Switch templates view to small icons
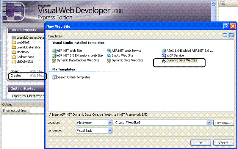The height and width of the screenshot is (149, 238). pos(231,35)
